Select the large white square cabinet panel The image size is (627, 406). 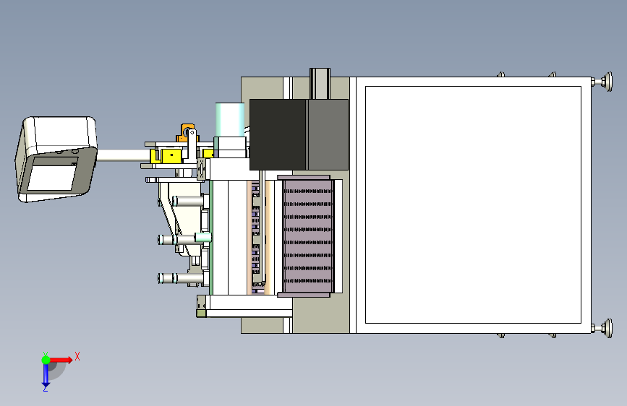click(473, 204)
